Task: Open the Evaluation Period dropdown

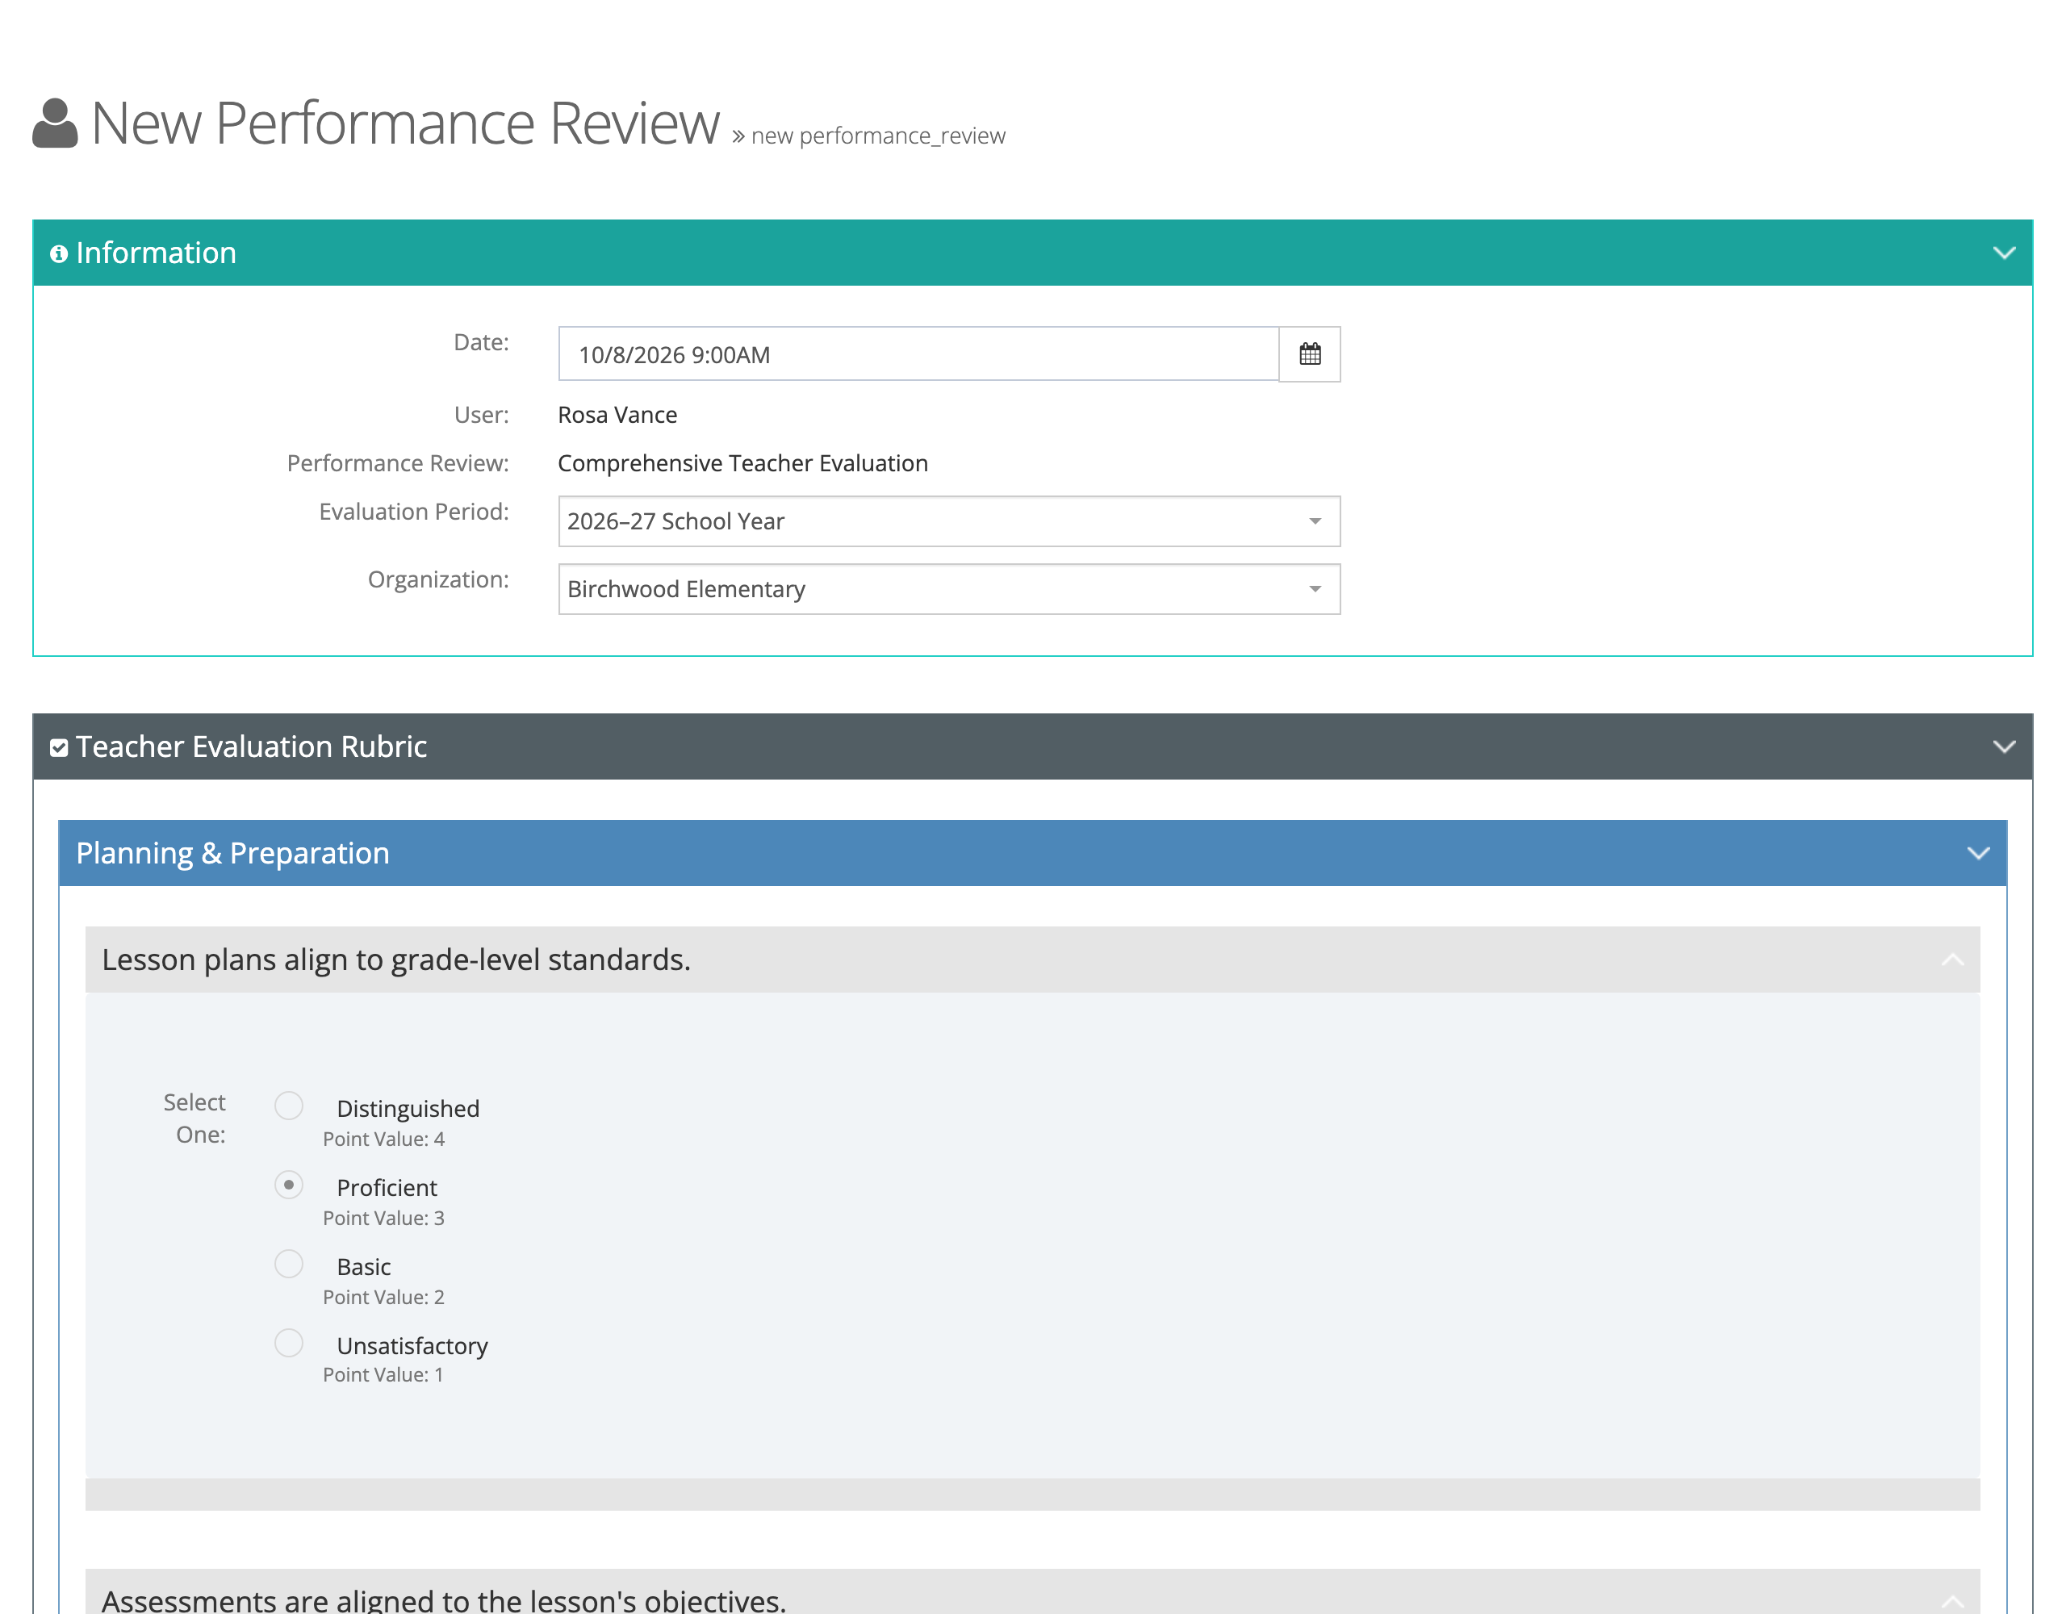Action: pyautogui.click(x=949, y=521)
